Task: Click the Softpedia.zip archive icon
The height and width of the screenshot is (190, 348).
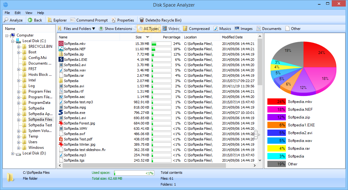Action: click(61, 54)
